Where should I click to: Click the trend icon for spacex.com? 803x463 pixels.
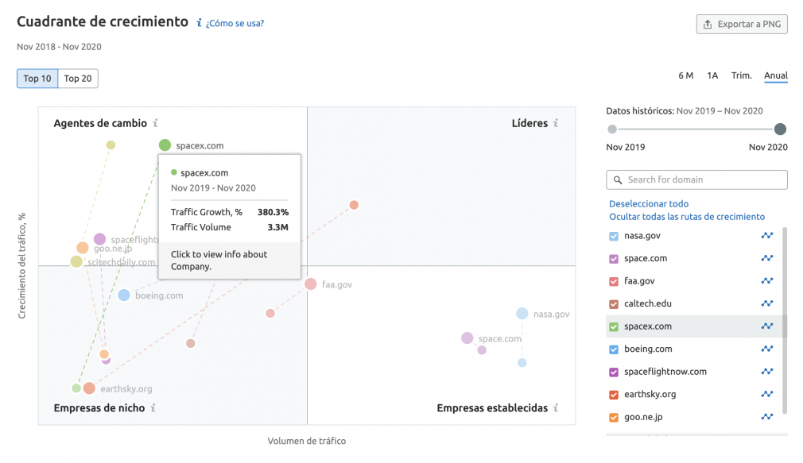pyautogui.click(x=766, y=326)
